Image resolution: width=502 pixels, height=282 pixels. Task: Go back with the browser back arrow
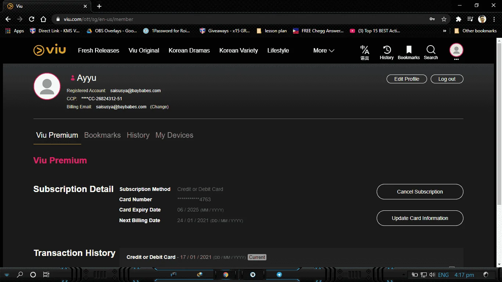tap(8, 19)
